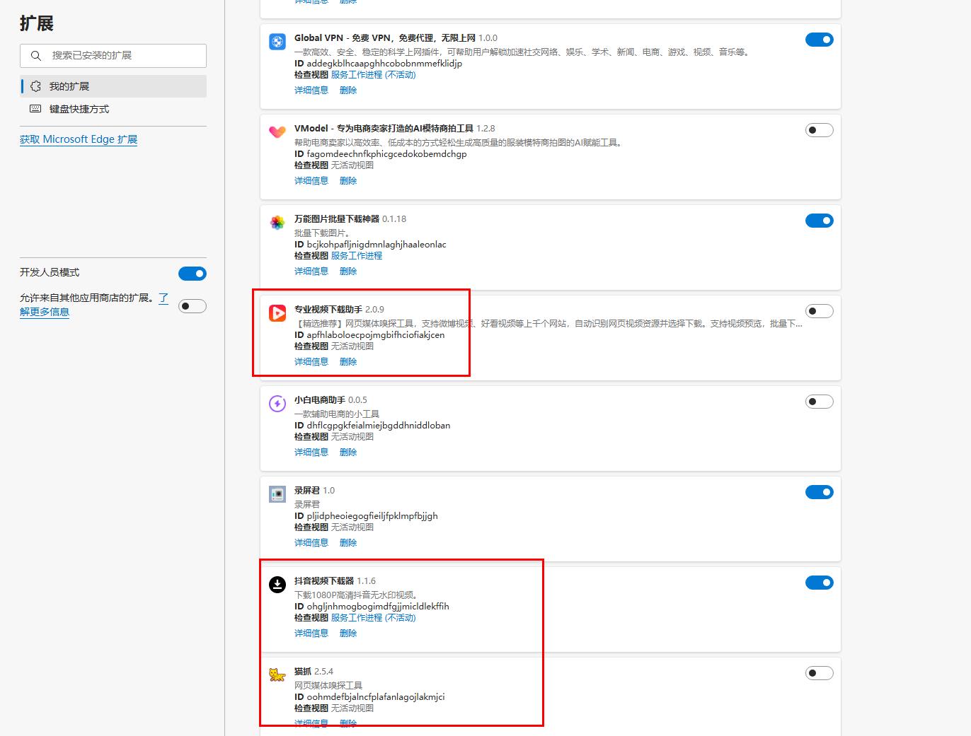
Task: Click the 专业视频下载助手 red play icon
Action: click(x=277, y=312)
